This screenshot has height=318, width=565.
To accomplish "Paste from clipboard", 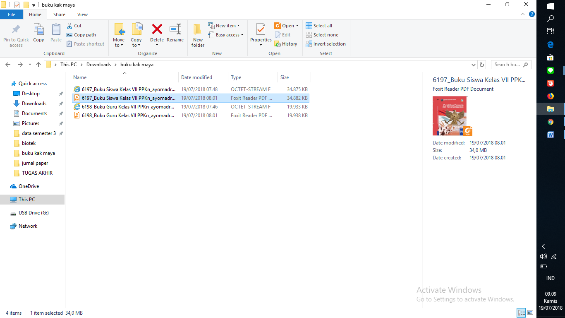I will (56, 34).
